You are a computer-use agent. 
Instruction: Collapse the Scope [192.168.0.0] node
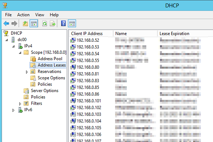click(20, 53)
